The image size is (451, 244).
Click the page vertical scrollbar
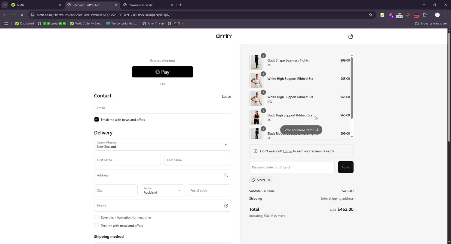449,87
